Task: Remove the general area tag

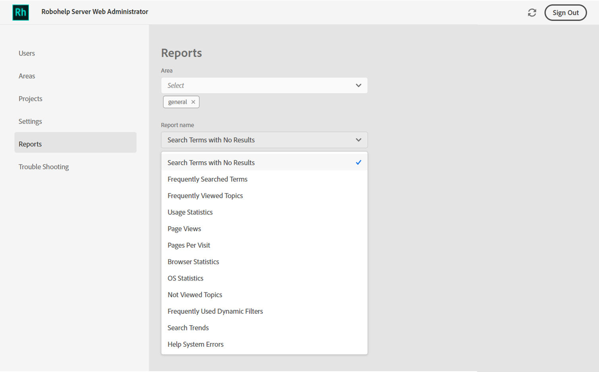Action: 193,102
